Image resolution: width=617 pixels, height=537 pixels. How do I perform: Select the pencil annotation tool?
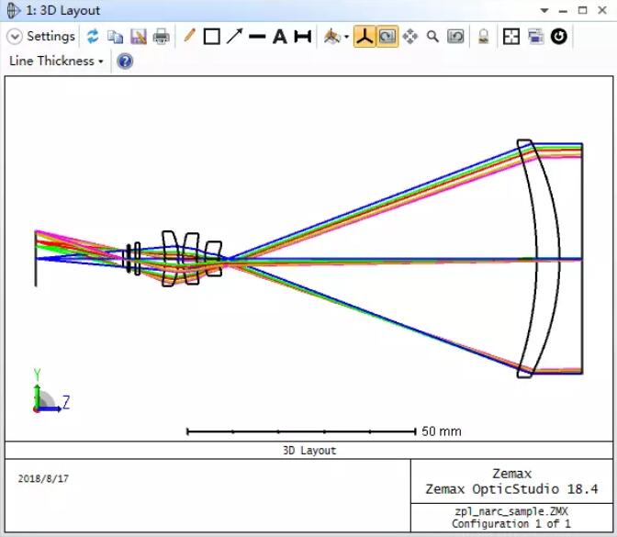[x=189, y=37]
